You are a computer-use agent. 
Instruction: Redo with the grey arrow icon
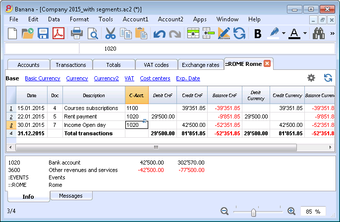point(175,34)
